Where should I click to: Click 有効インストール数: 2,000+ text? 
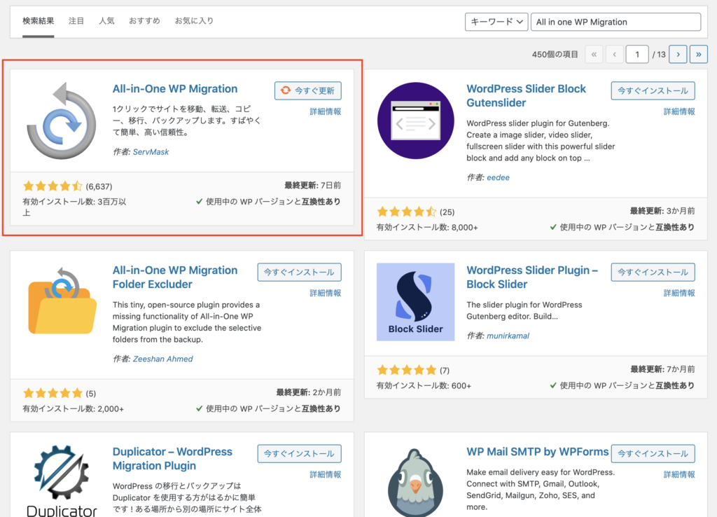click(x=73, y=409)
